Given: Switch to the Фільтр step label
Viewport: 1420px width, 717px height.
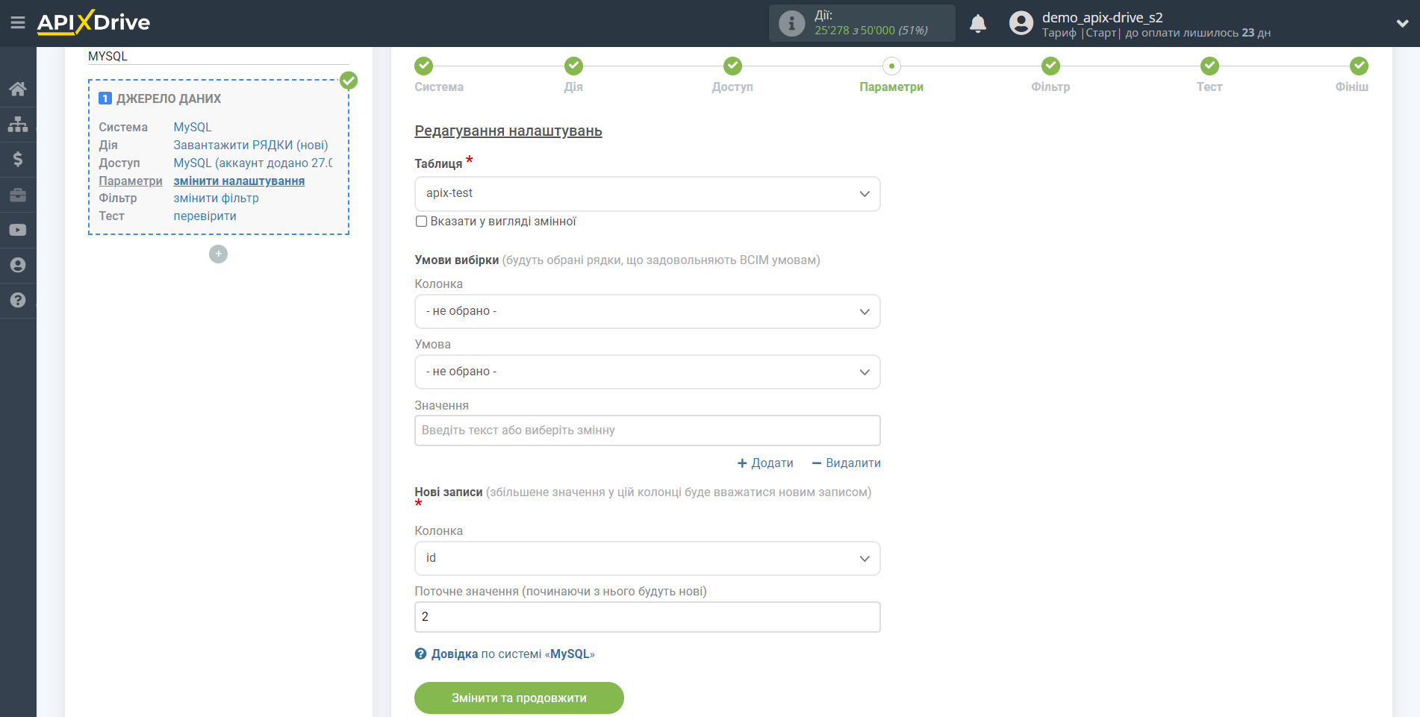Looking at the screenshot, I should pos(1050,87).
